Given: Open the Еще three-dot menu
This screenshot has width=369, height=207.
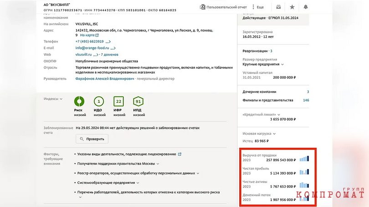Looking at the screenshot, I should (x=258, y=7).
